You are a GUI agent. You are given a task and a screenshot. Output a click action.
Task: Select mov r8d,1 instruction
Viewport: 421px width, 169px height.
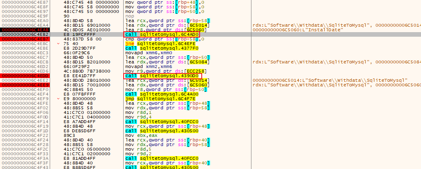[138, 113]
